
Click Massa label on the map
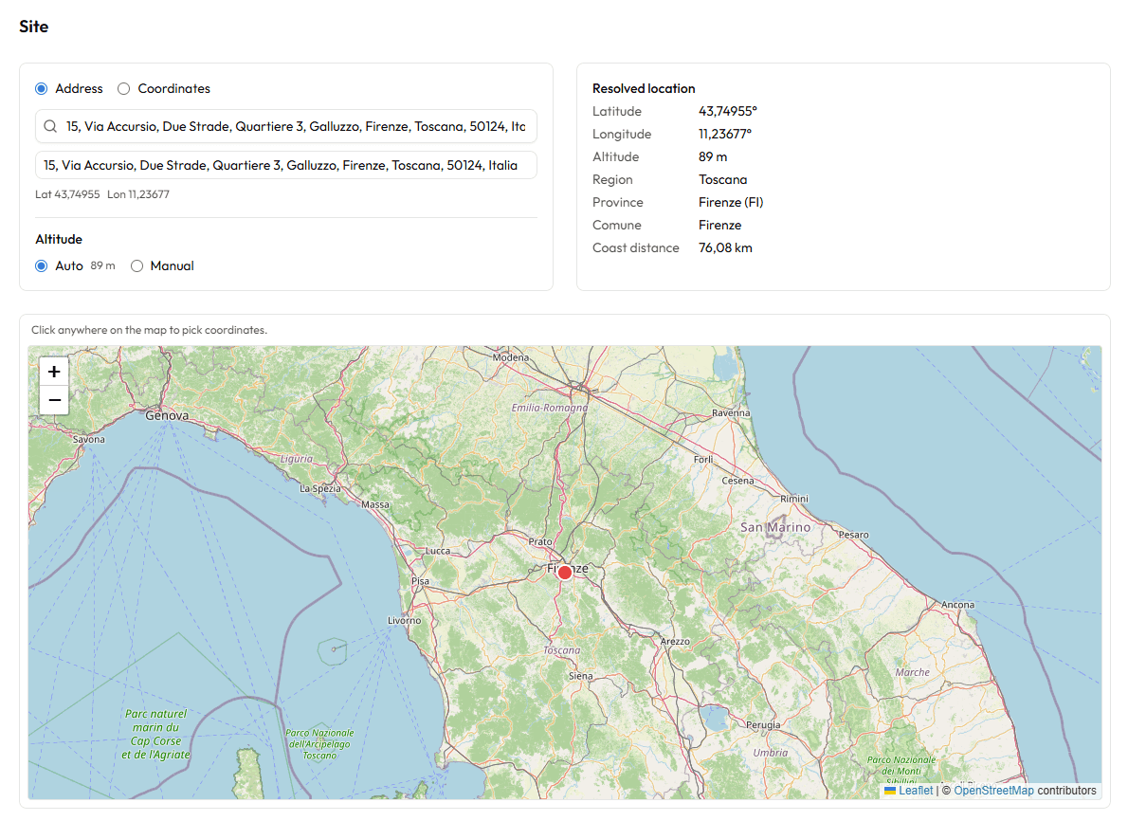(374, 505)
